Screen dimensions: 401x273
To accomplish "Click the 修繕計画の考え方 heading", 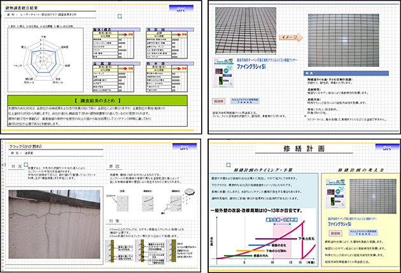I will (x=361, y=170).
